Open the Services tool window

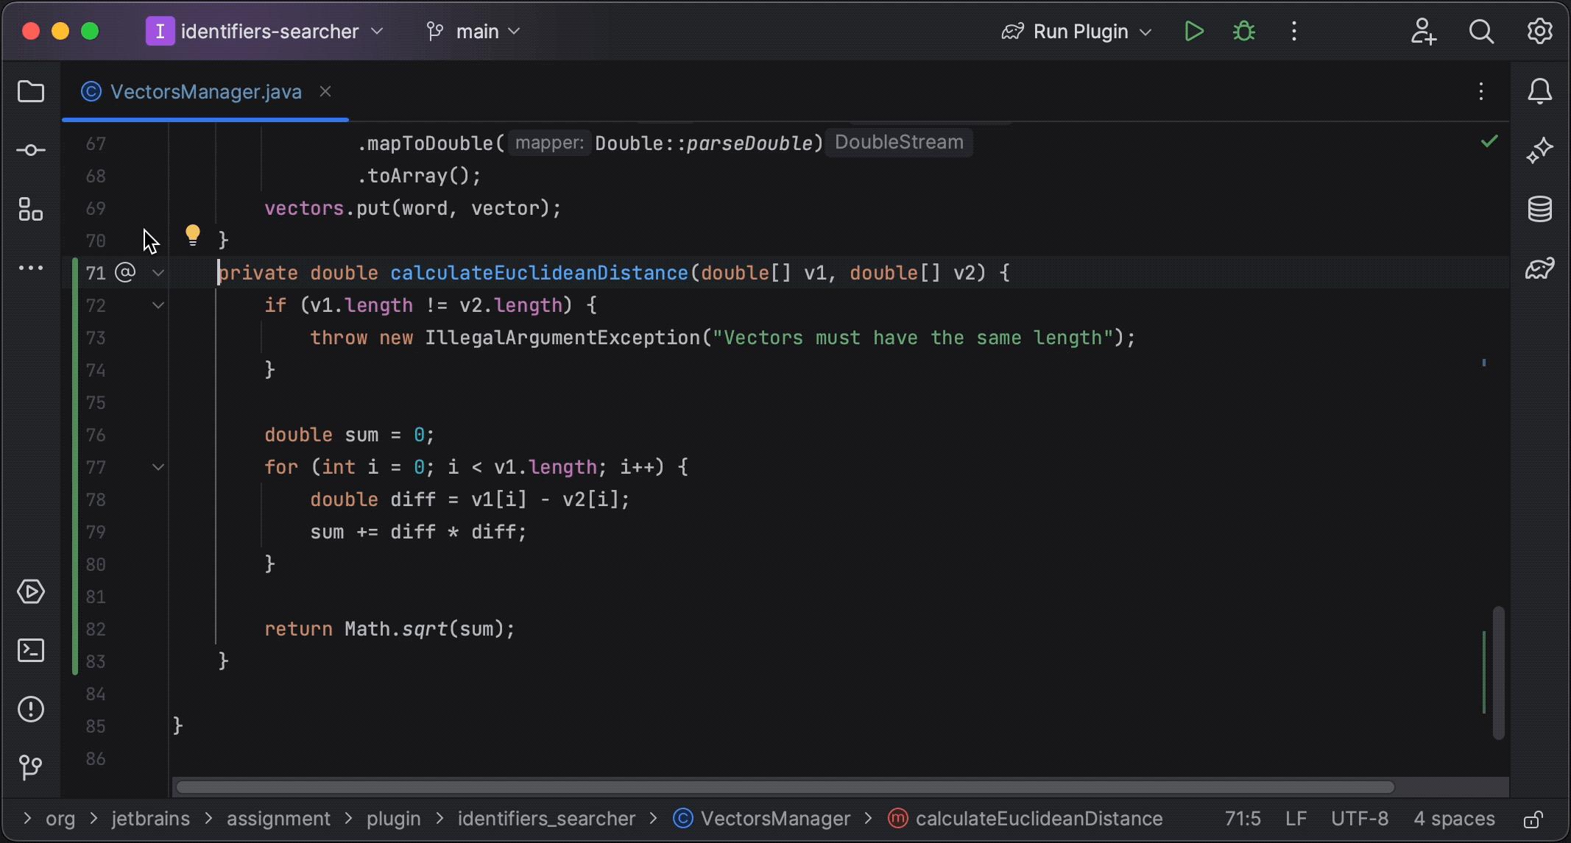pos(31,591)
